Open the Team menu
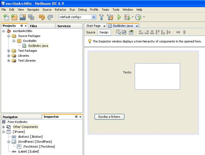The image size is (205, 155). (105, 10)
